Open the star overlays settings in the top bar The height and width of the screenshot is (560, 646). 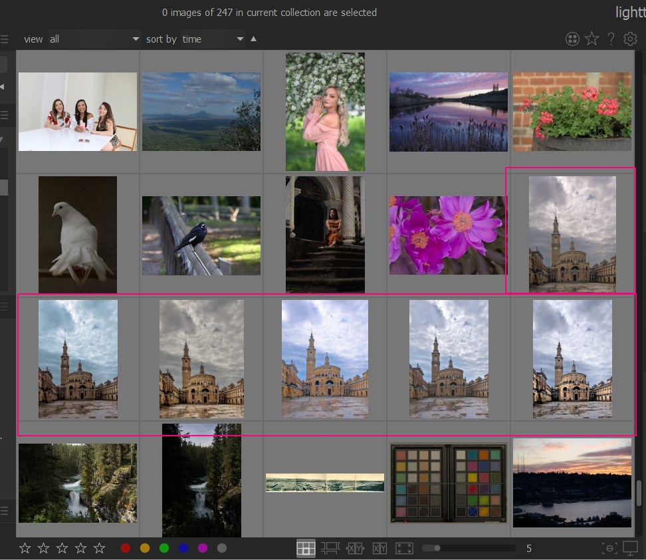pos(592,39)
